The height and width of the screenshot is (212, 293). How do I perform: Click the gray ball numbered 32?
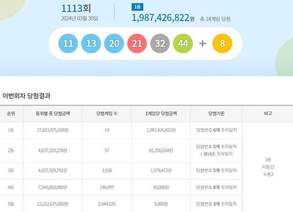[160, 44]
